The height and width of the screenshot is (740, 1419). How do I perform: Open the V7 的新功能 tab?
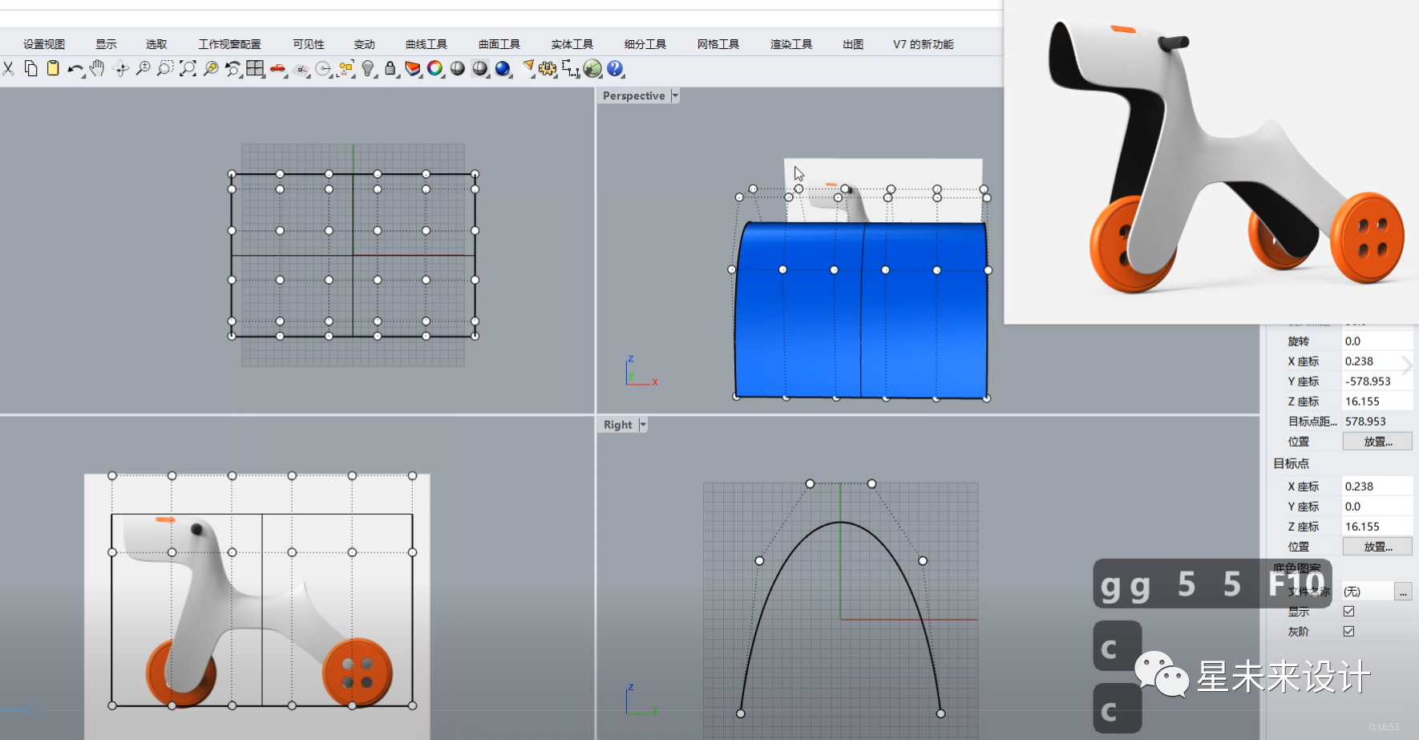point(924,44)
